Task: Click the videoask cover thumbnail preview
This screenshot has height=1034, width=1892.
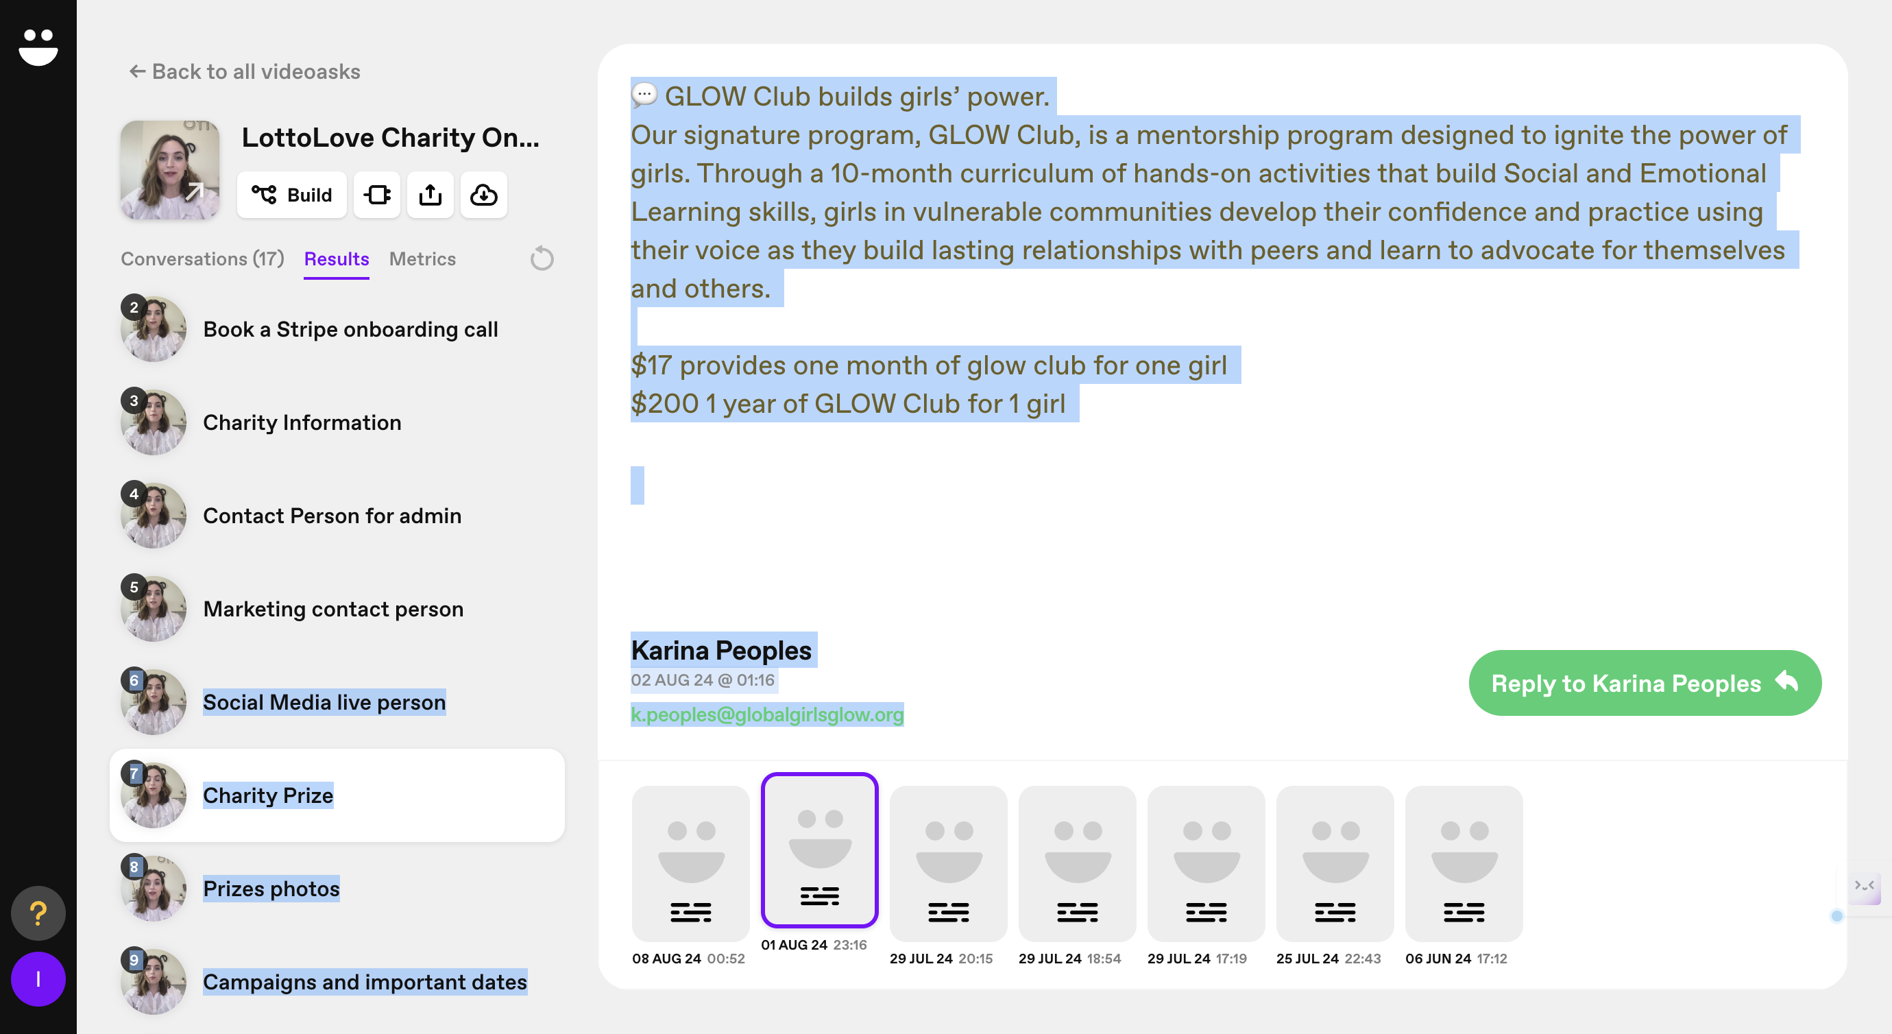Action: coord(170,170)
